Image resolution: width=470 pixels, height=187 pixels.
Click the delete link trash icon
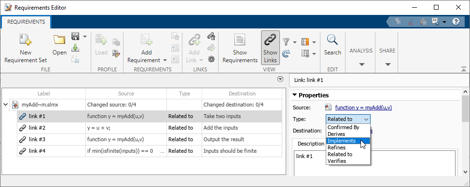211,37
